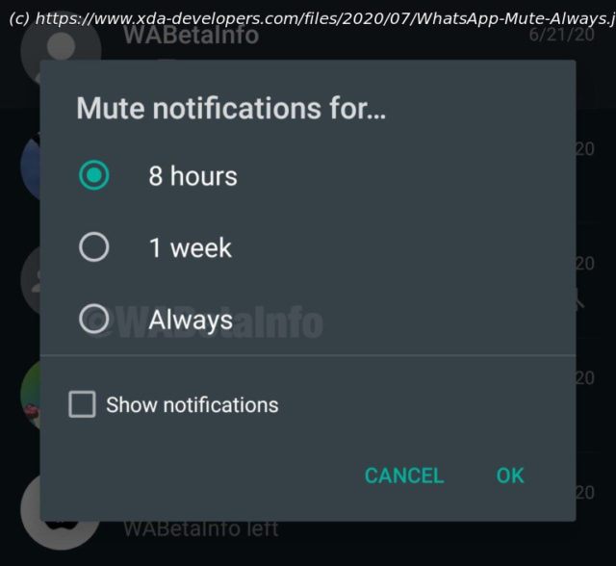
Task: Tap the gray default contact avatar
Action: pos(31,280)
